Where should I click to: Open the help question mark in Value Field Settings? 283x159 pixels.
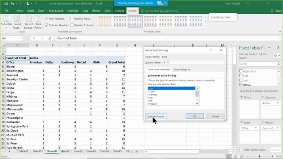(210, 50)
